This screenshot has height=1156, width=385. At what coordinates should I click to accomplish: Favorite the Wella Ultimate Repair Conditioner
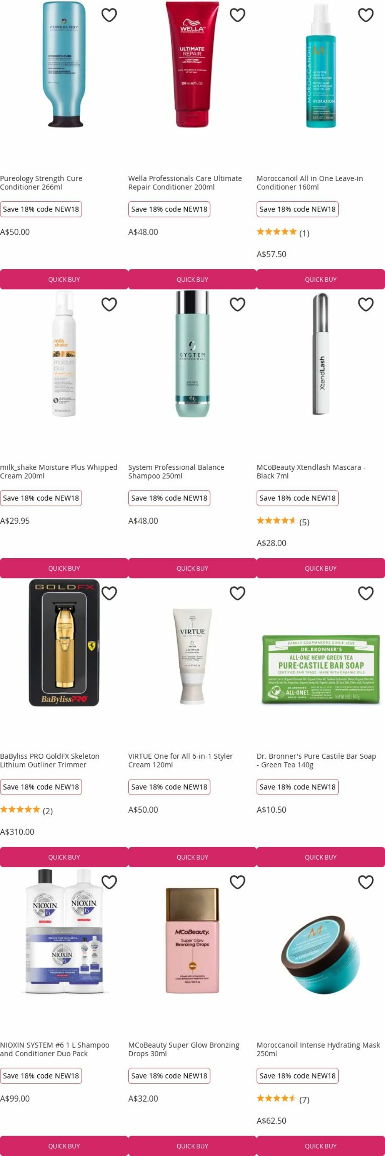point(237,15)
